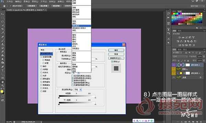
Task: Click the 填充屏幕 button
Action: [56, 6]
